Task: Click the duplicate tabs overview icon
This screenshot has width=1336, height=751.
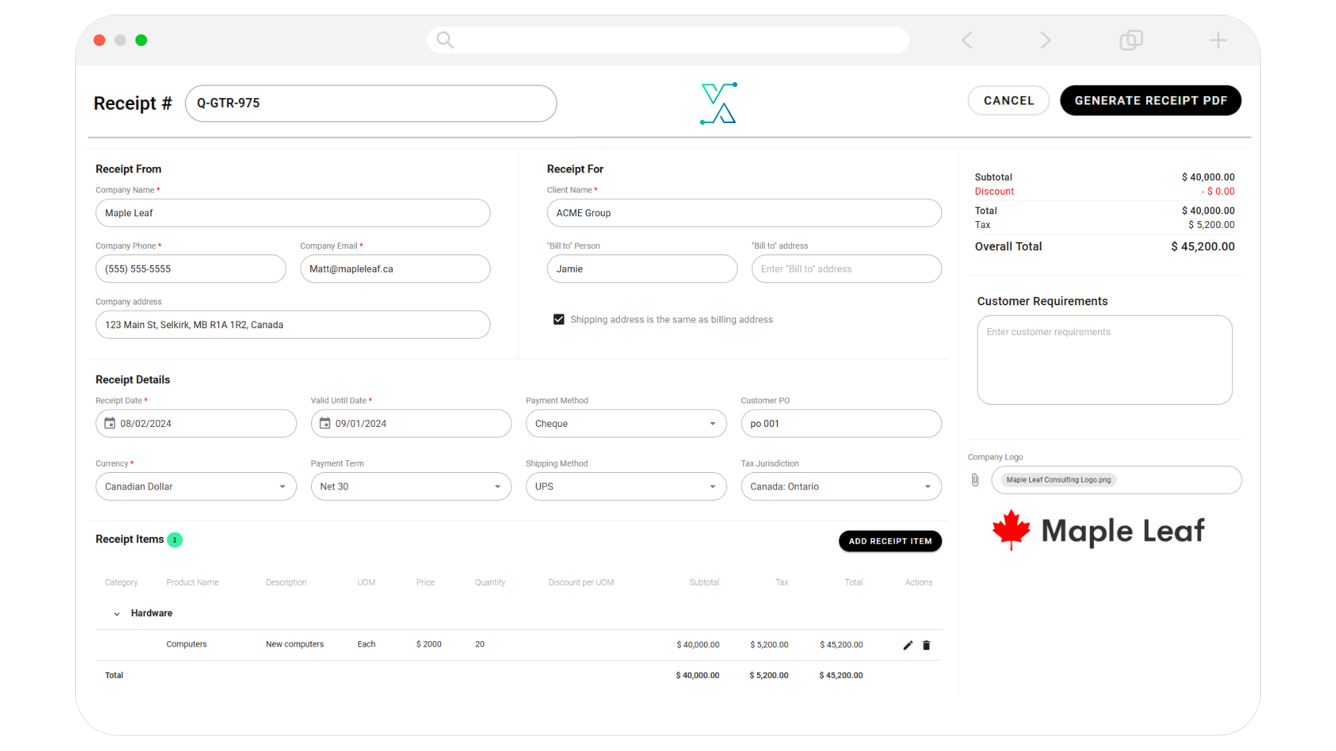Action: (x=1131, y=40)
